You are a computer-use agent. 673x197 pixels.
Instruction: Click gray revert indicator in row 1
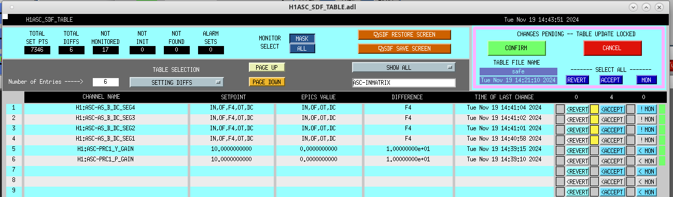click(x=560, y=109)
